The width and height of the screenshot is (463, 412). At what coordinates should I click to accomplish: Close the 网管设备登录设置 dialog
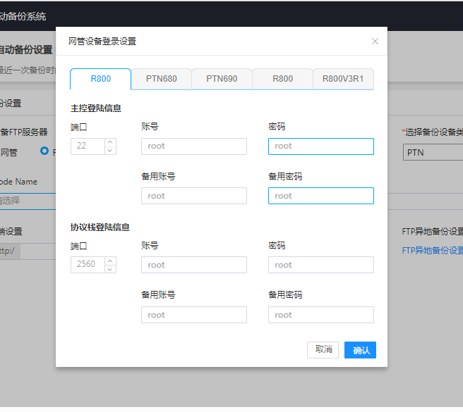pyautogui.click(x=375, y=42)
